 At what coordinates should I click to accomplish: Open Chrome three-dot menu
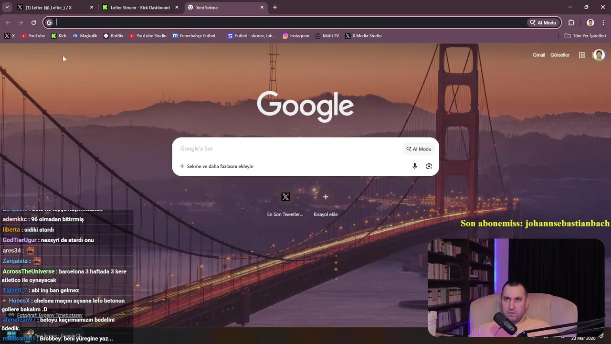coord(604,22)
